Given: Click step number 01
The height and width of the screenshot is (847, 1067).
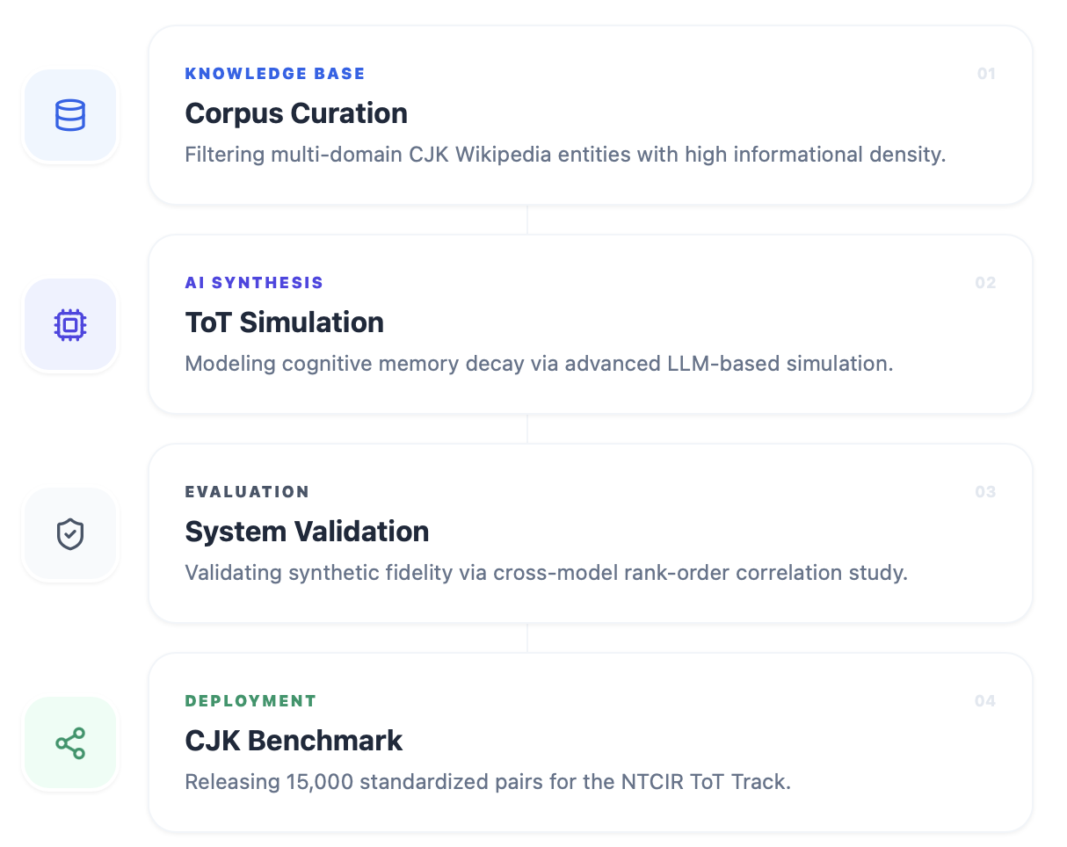Looking at the screenshot, I should click(986, 74).
